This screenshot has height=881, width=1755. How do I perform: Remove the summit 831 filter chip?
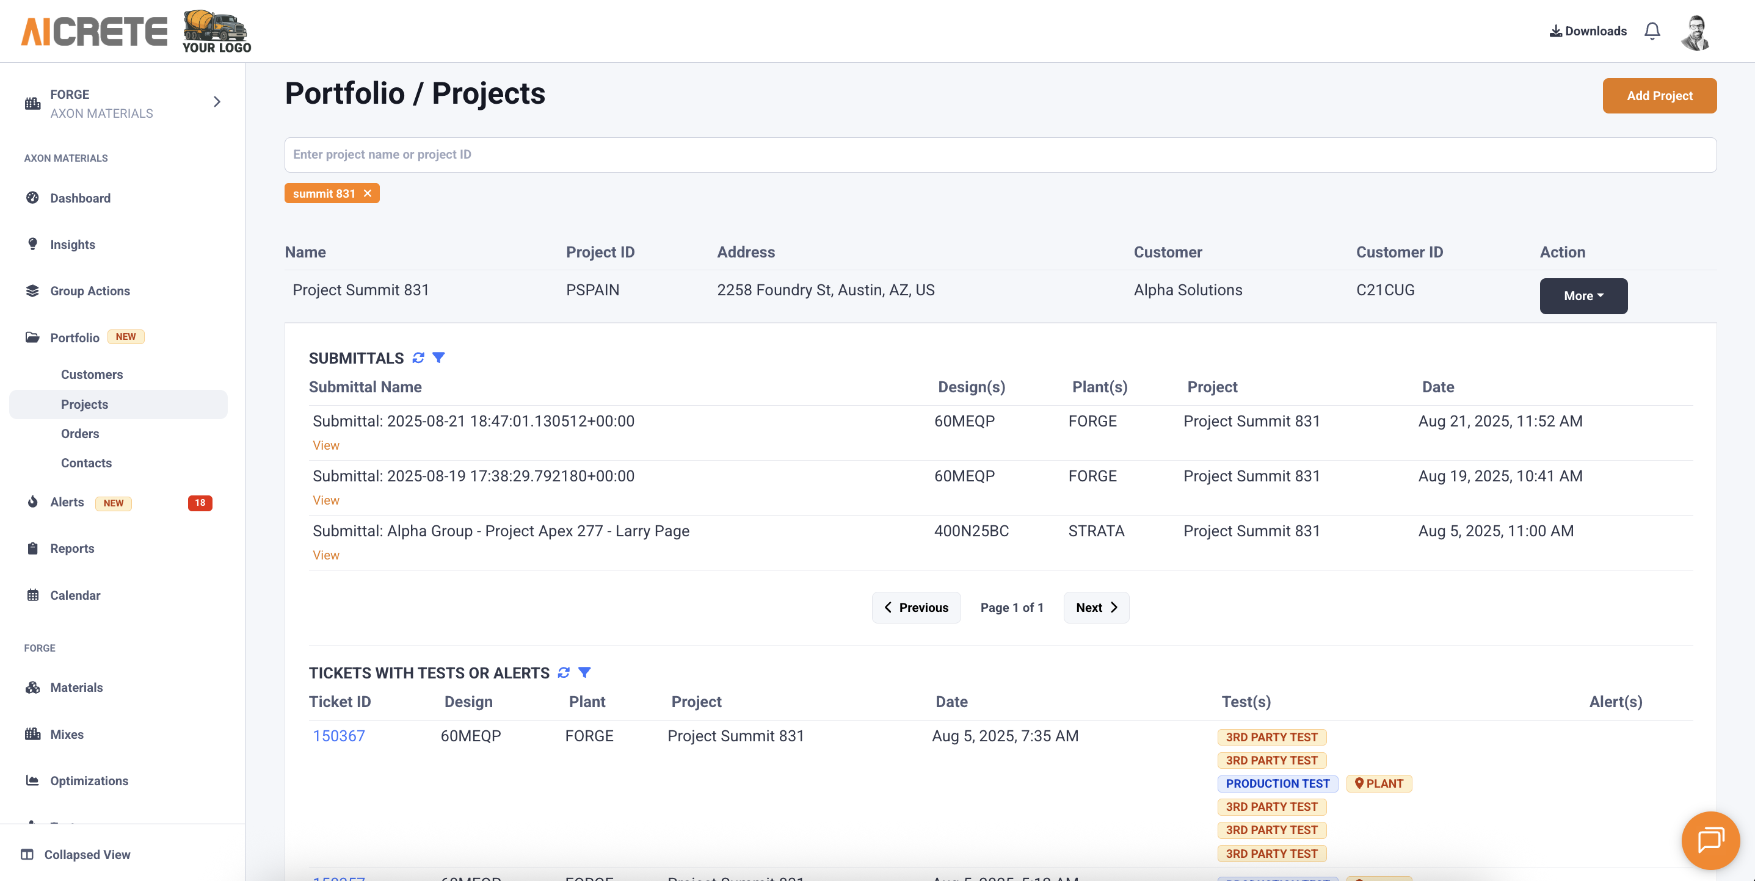[x=368, y=194]
